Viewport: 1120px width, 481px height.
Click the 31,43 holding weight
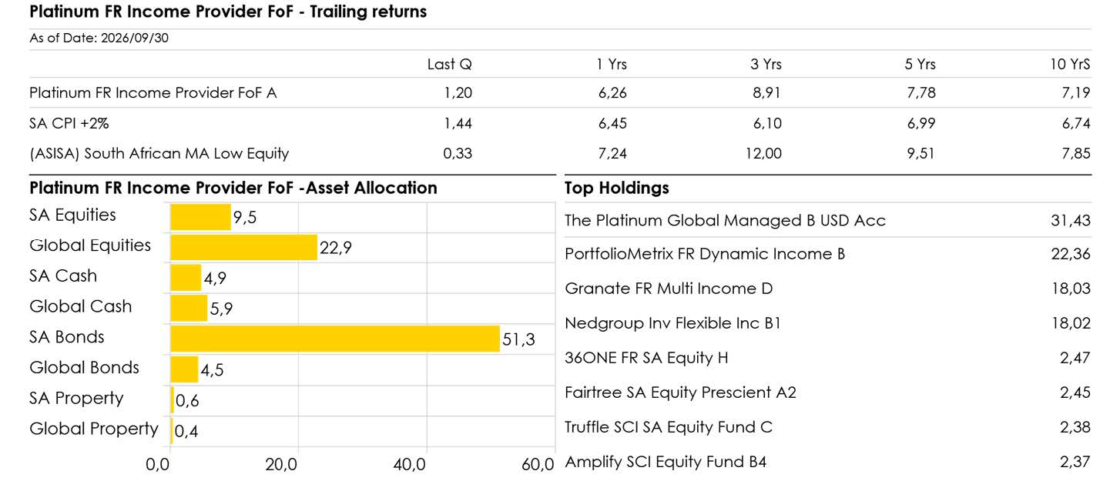tap(1071, 221)
